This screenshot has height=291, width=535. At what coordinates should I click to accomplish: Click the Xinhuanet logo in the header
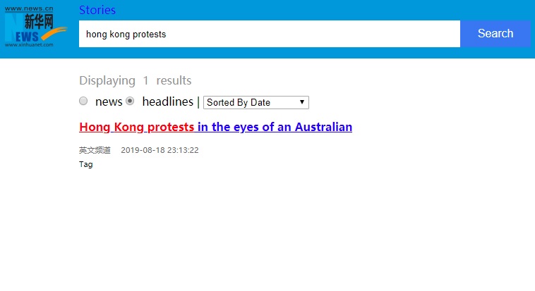tap(36, 27)
